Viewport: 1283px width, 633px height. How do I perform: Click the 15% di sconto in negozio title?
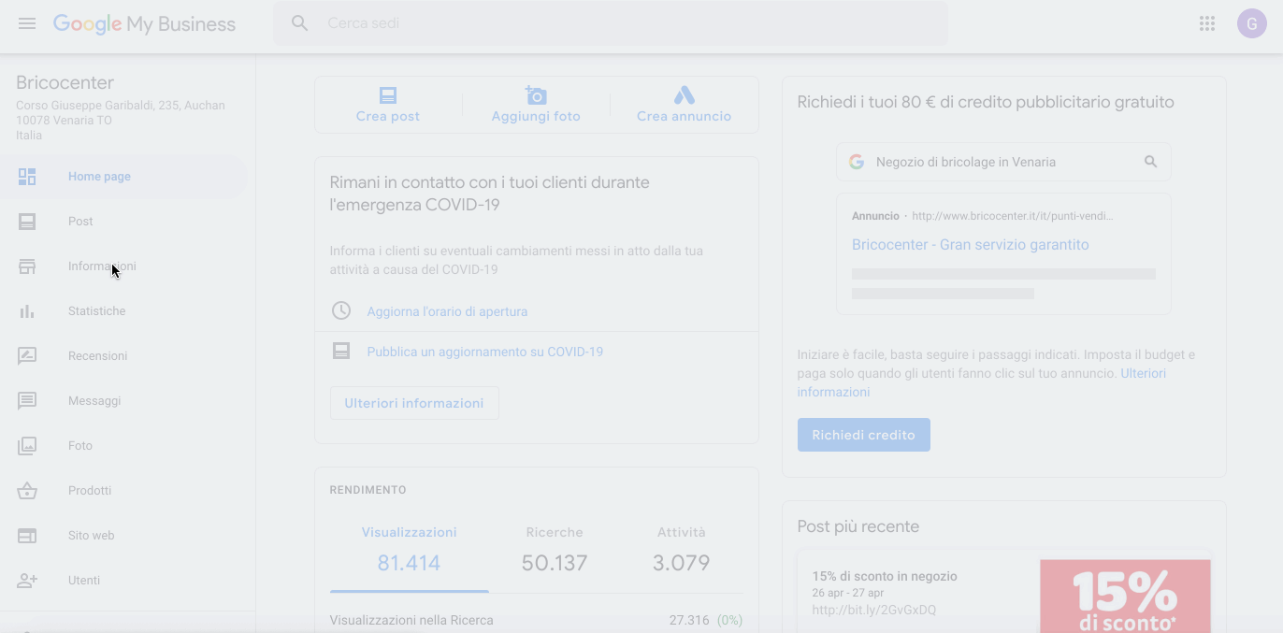point(885,577)
